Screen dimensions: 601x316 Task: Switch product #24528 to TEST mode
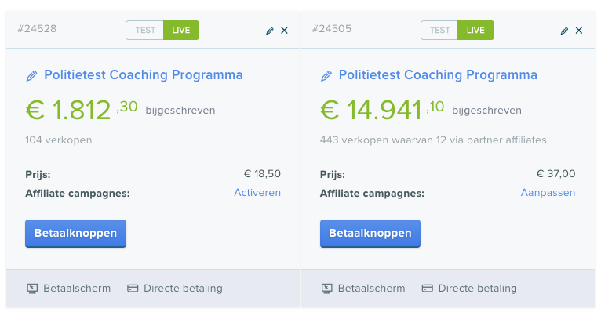(145, 31)
